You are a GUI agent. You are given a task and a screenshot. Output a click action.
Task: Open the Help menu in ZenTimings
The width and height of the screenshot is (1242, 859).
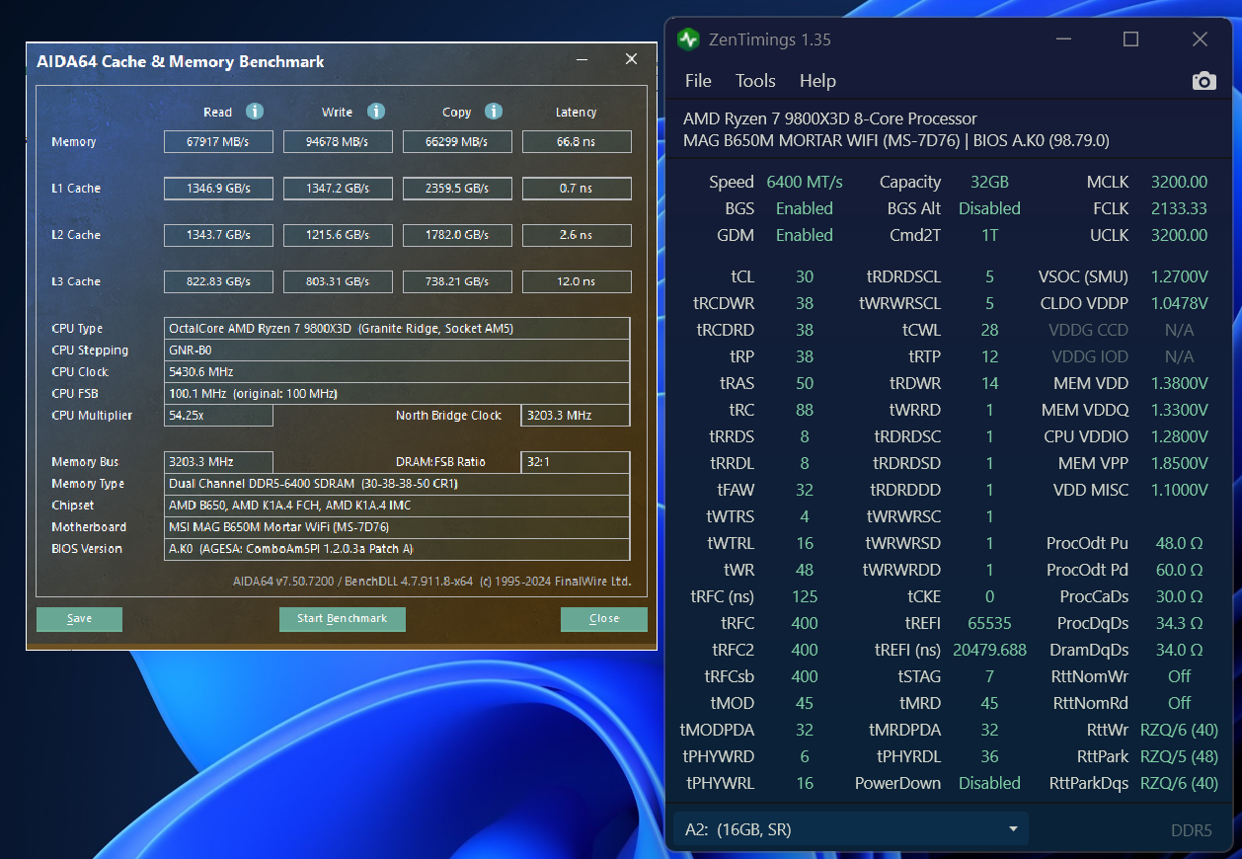click(x=817, y=81)
